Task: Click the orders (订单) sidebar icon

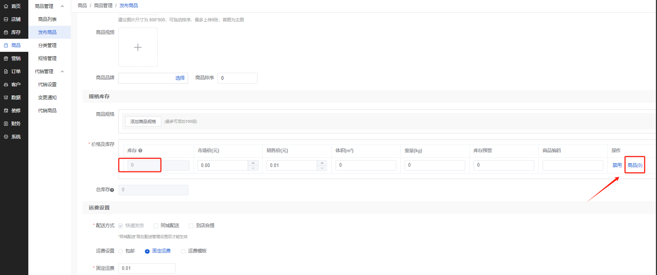Action: coord(6,71)
